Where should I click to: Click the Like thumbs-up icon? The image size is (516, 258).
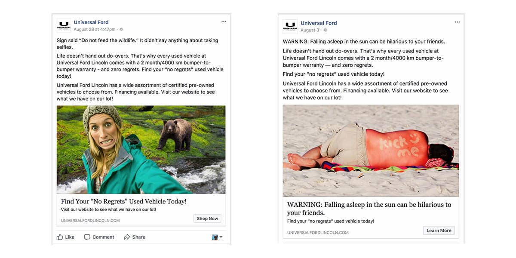pyautogui.click(x=60, y=237)
